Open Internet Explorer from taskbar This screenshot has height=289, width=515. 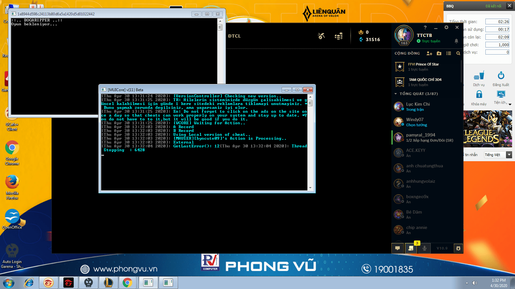(x=29, y=283)
